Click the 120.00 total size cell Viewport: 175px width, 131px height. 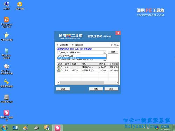click(x=103, y=70)
